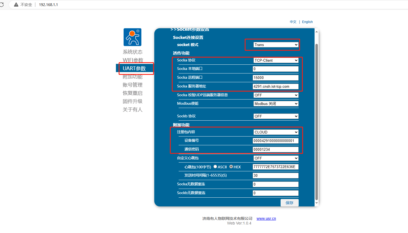Screen dimensions: 408x233
Task: Open the socket mode Trans dropdown
Action: [x=276, y=45]
